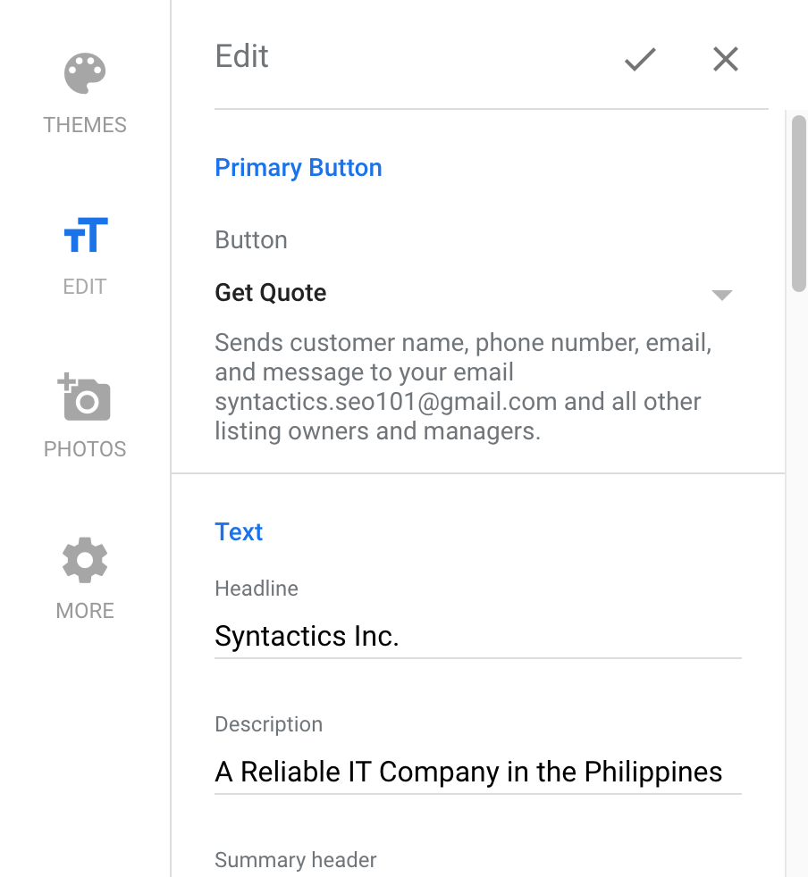Click the EDIT sidebar label
The width and height of the screenshot is (808, 877).
coord(85,287)
